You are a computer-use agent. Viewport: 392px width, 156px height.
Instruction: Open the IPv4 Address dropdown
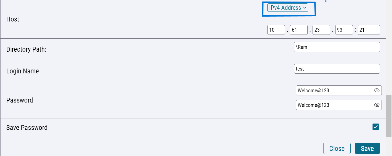coord(288,8)
